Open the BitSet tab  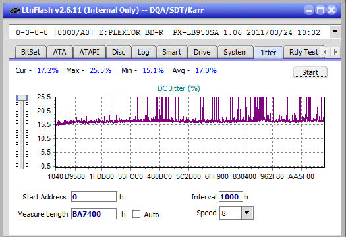tap(31, 52)
